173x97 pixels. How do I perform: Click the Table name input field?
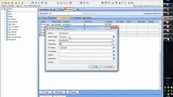[x=65, y=13]
